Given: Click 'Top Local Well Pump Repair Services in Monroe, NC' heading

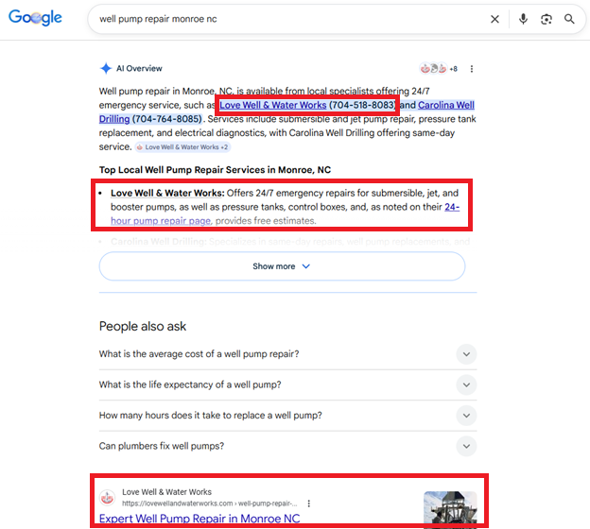Looking at the screenshot, I should 215,170.
